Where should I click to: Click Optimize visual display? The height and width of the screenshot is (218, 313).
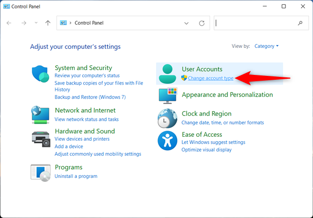click(206, 150)
